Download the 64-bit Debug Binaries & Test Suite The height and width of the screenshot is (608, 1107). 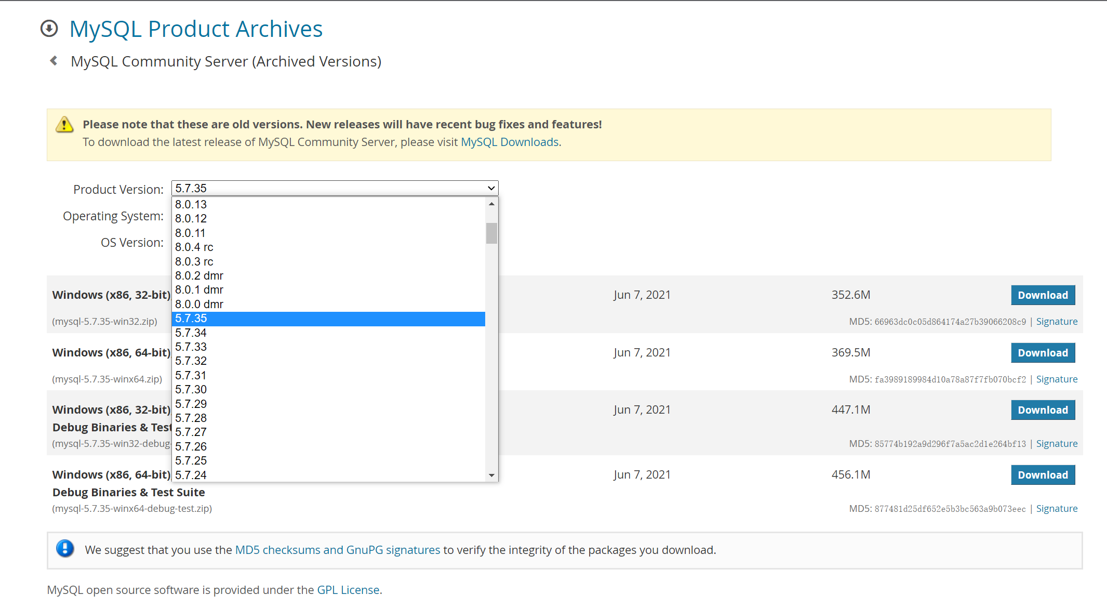pyautogui.click(x=1043, y=474)
